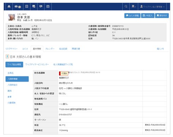Click the 平成28年05月31日 expiry date
Screen dimensions: 173x137
[120, 29]
